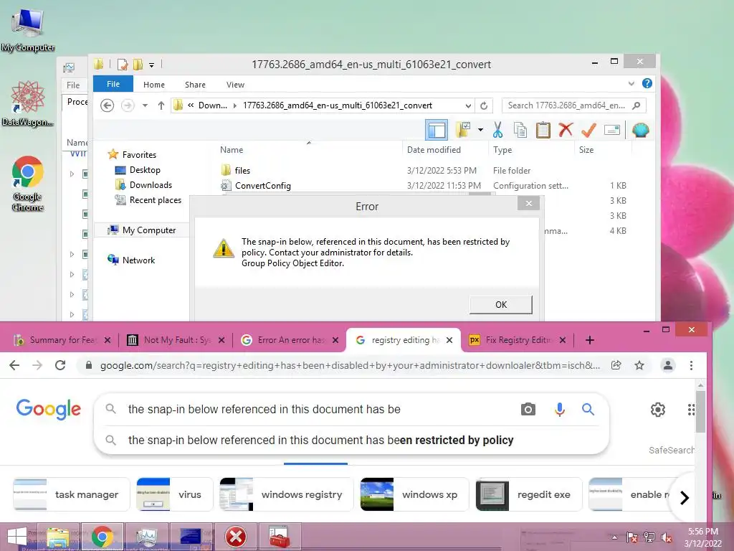Screen dimensions: 734x551
Task: Click the Cut scissors icon in Explorer toolbar
Action: pyautogui.click(x=497, y=131)
